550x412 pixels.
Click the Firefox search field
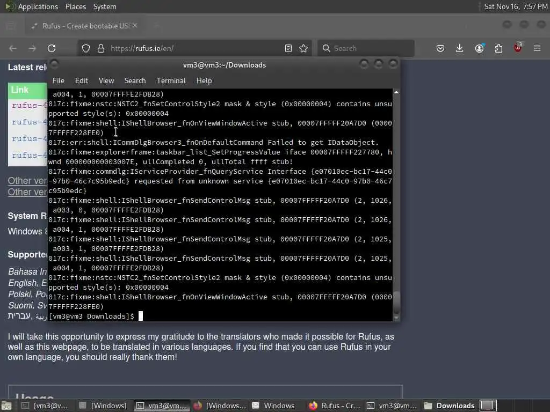click(x=366, y=48)
